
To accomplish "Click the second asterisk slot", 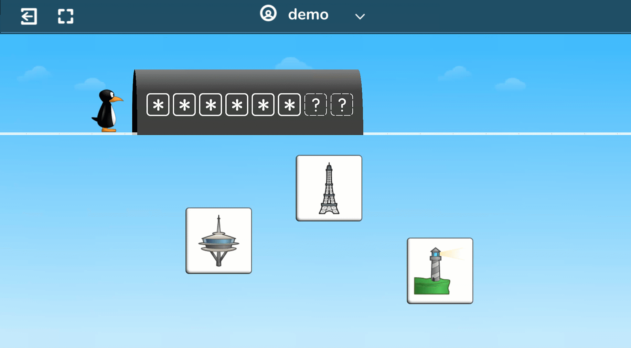I will pos(184,105).
